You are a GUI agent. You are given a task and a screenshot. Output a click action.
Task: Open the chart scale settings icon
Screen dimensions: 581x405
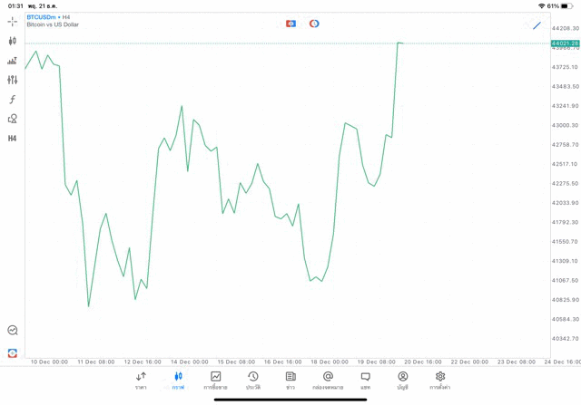click(x=12, y=61)
